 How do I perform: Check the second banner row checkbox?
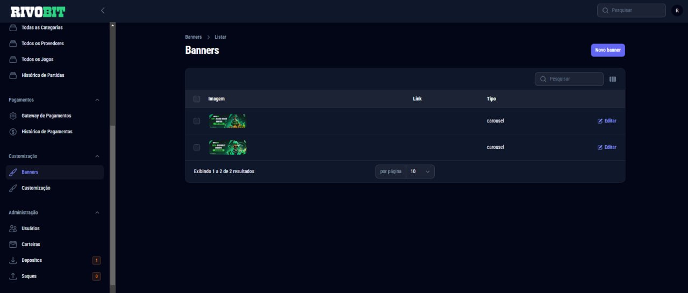click(197, 147)
